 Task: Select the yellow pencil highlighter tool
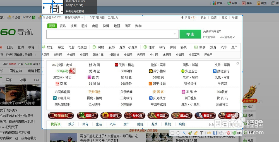[x=196, y=133]
